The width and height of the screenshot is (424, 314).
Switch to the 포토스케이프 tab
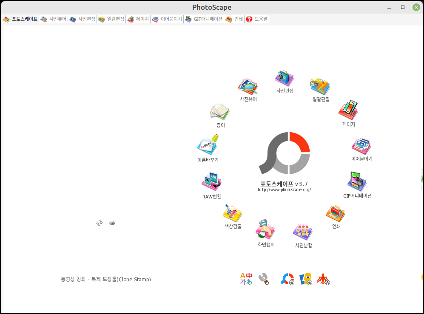[x=20, y=19]
